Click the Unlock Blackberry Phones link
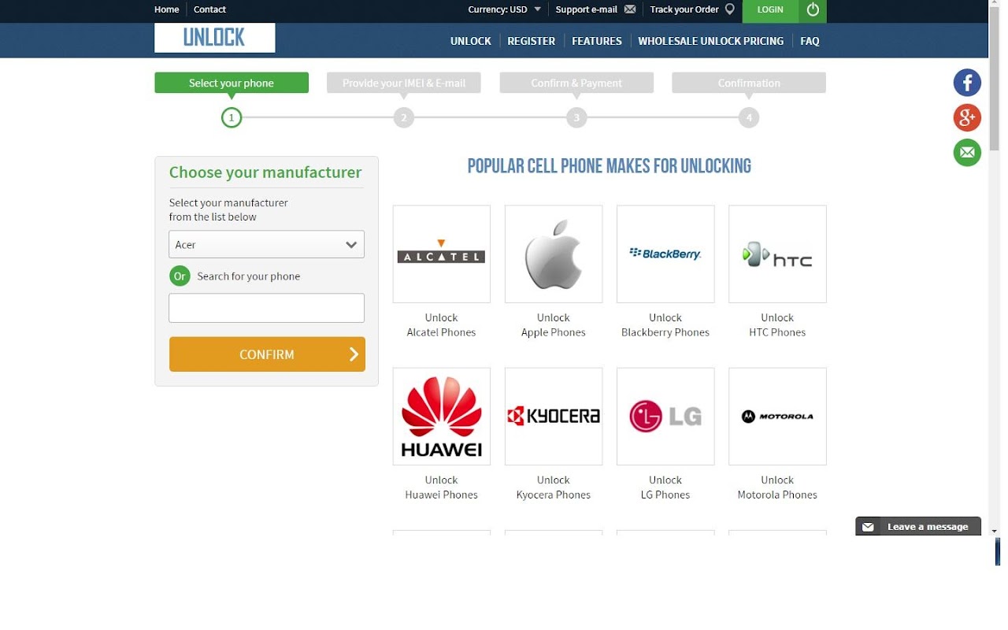This screenshot has width=1008, height=630. coord(665,325)
